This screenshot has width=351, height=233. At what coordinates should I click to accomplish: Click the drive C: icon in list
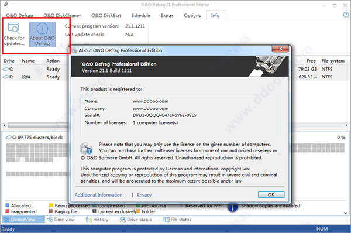[6, 69]
